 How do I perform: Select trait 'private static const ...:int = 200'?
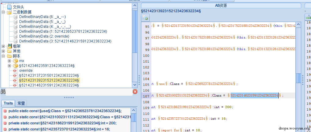[63, 123]
